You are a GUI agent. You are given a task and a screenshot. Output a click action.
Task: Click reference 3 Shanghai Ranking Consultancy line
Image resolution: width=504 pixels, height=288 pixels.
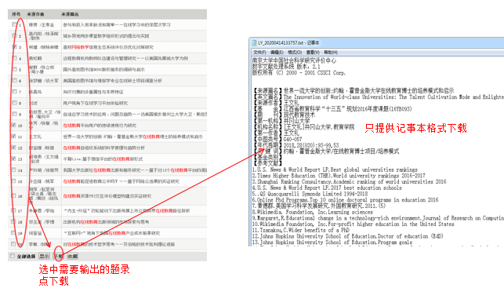(x=349, y=181)
